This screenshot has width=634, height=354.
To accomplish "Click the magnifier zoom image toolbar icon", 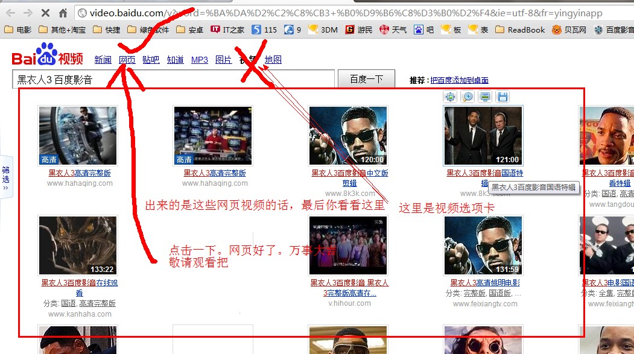I will coord(468,96).
